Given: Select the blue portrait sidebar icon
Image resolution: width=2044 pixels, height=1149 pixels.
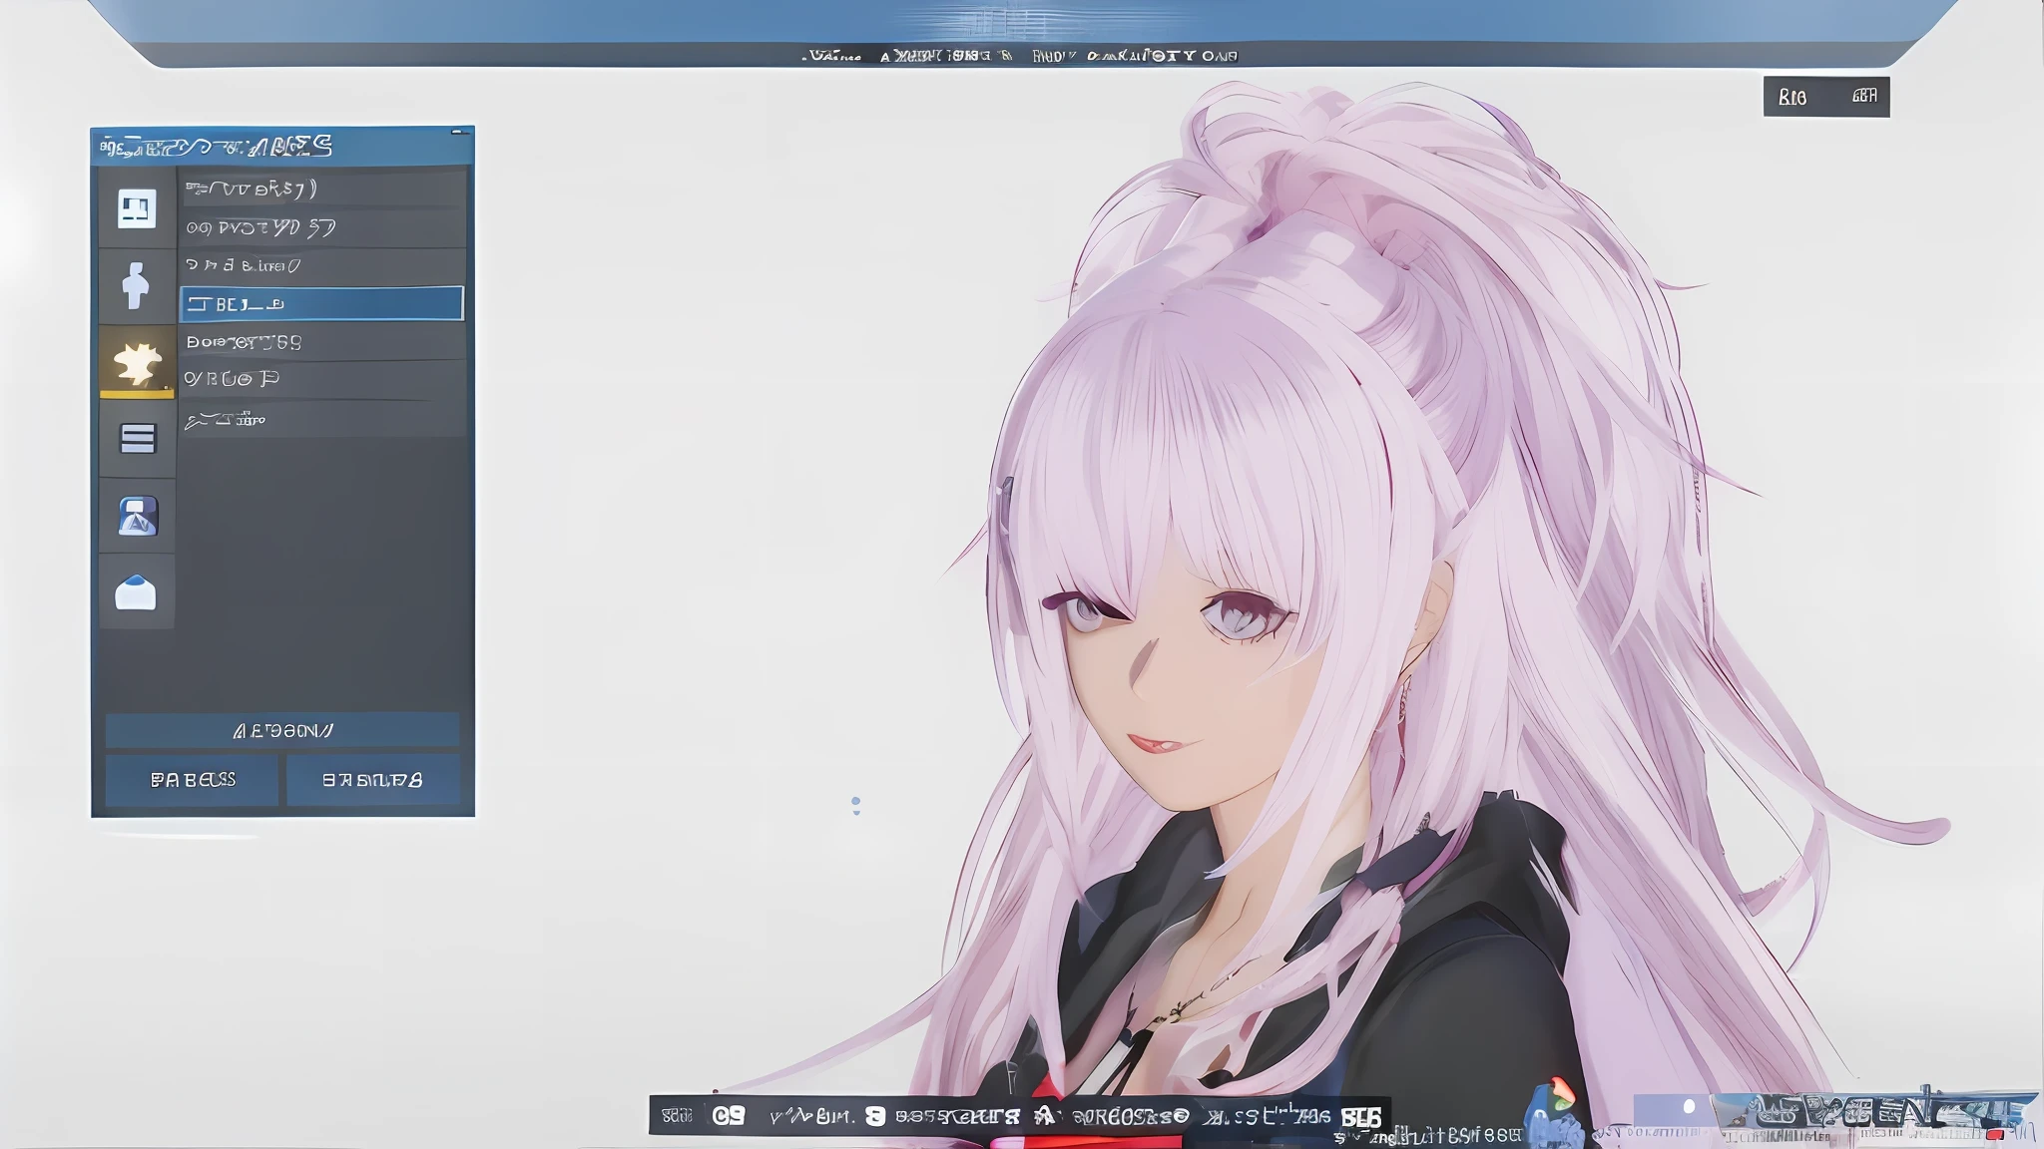Looking at the screenshot, I should pyautogui.click(x=137, y=516).
